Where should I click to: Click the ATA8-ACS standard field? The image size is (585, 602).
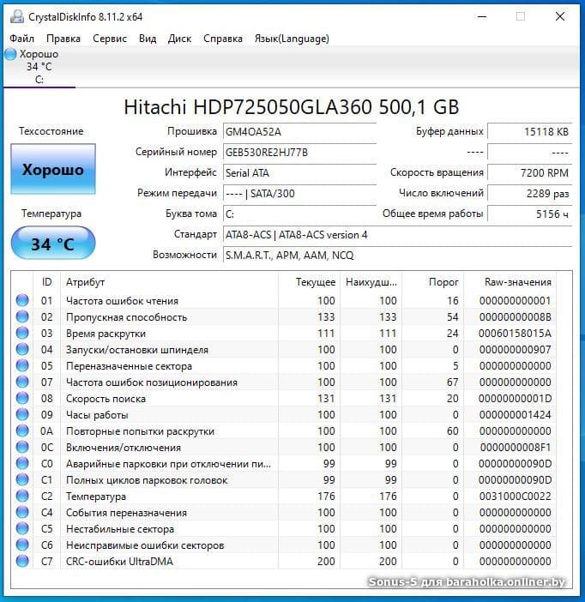[x=397, y=235]
